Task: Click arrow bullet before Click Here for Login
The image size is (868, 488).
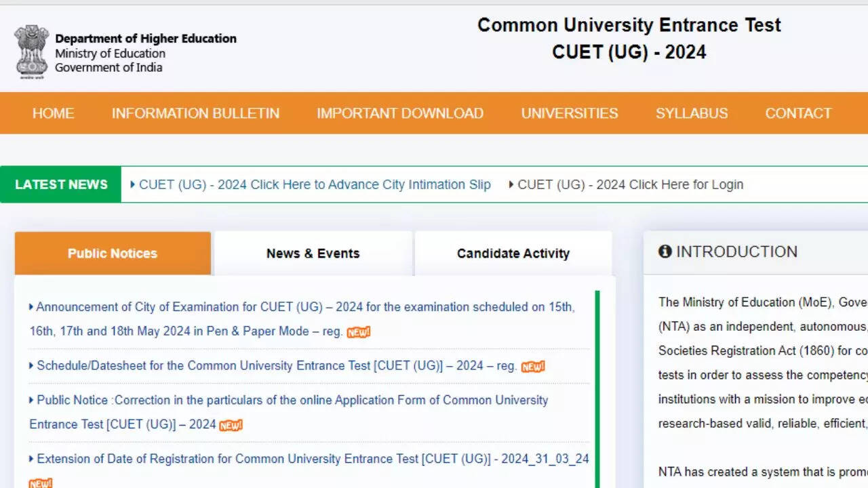Action: [511, 184]
